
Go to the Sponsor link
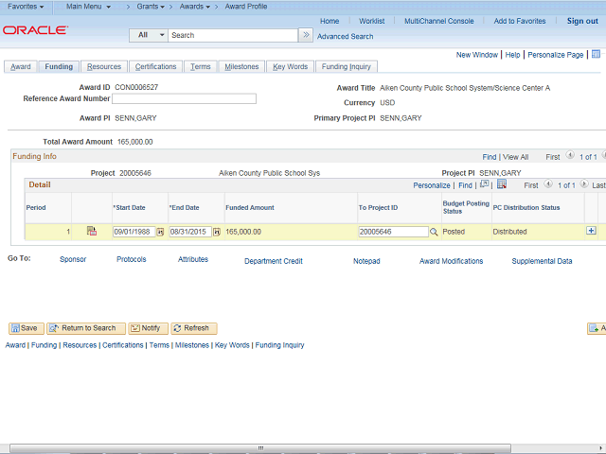pyautogui.click(x=73, y=259)
